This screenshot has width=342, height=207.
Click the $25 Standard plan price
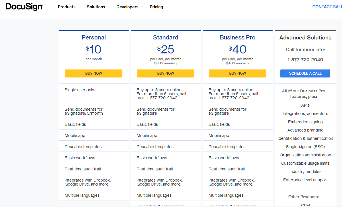click(x=166, y=50)
